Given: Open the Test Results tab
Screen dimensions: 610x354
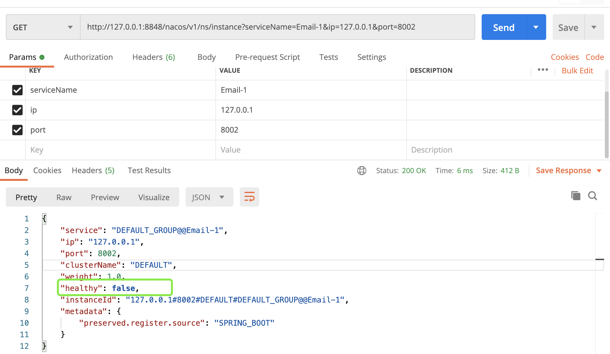Looking at the screenshot, I should (x=149, y=171).
